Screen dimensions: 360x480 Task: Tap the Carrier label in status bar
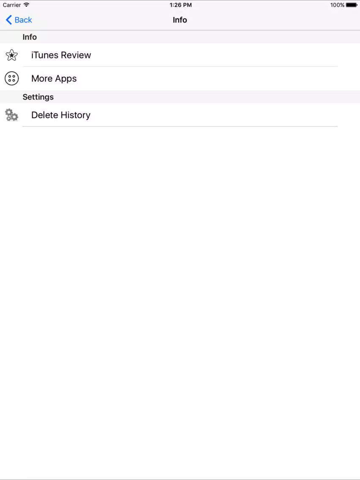coord(12,5)
